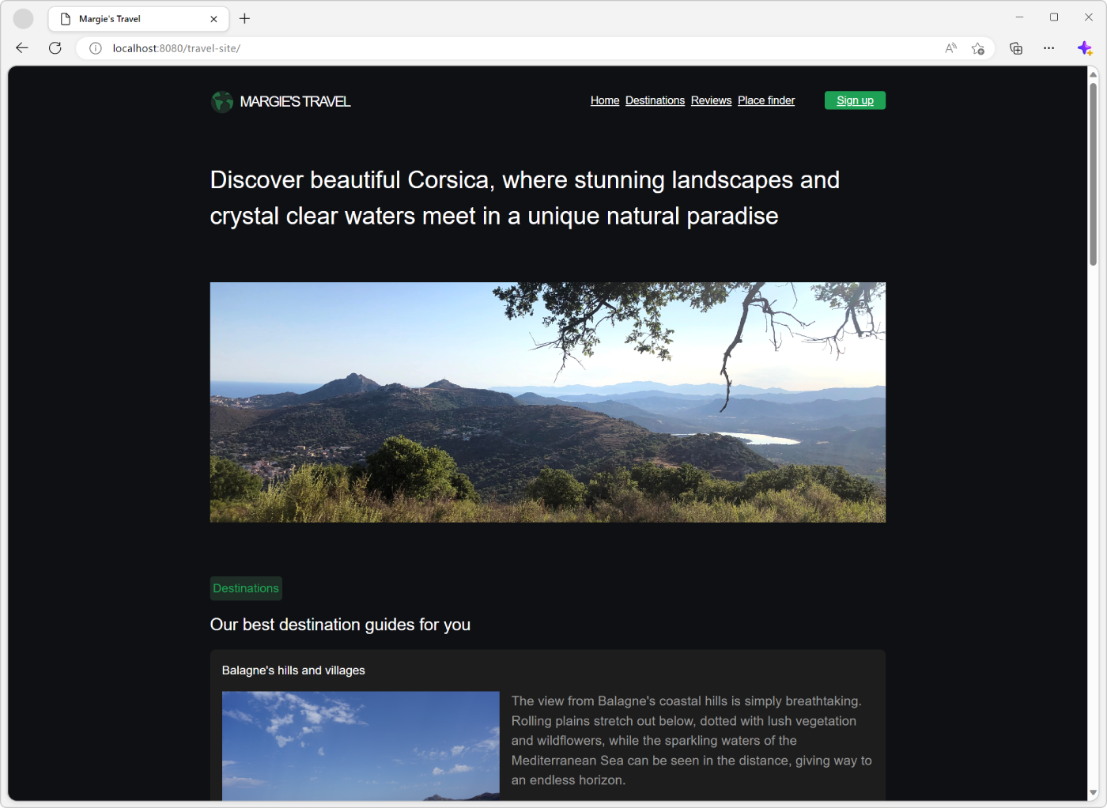Open the browser settings menu
Screen dimensions: 1107x808
(x=1048, y=48)
